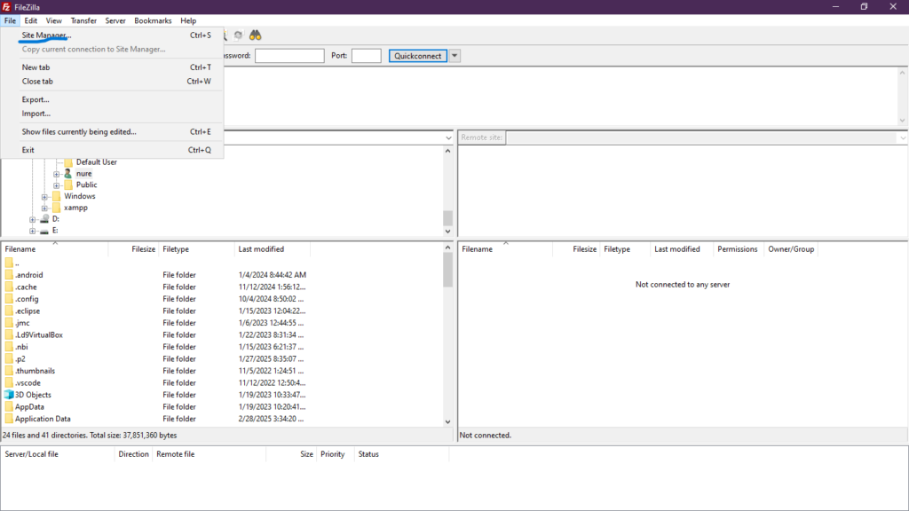Click the Default User folder icon
This screenshot has height=511, width=909.
68,162
